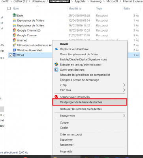Click the Brackets icon in context menu
The height and width of the screenshot is (158, 143).
pos(56,70)
